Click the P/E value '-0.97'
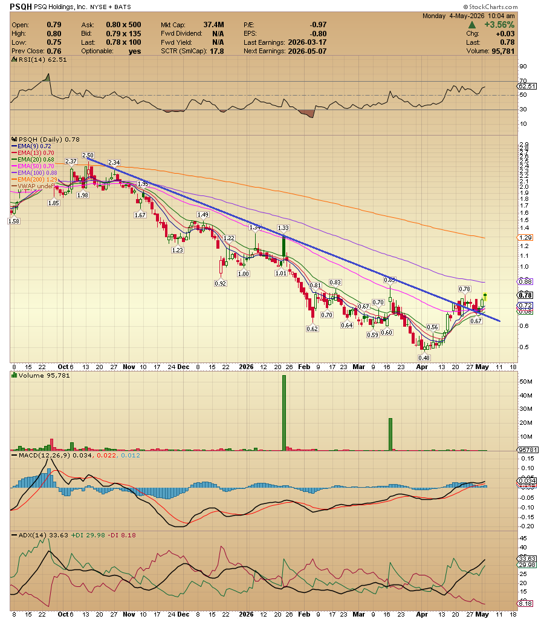544x619 pixels. [x=318, y=25]
